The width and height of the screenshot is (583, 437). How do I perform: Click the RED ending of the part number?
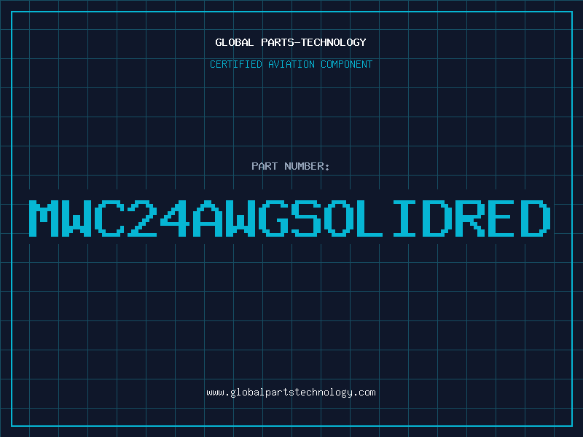503,218
